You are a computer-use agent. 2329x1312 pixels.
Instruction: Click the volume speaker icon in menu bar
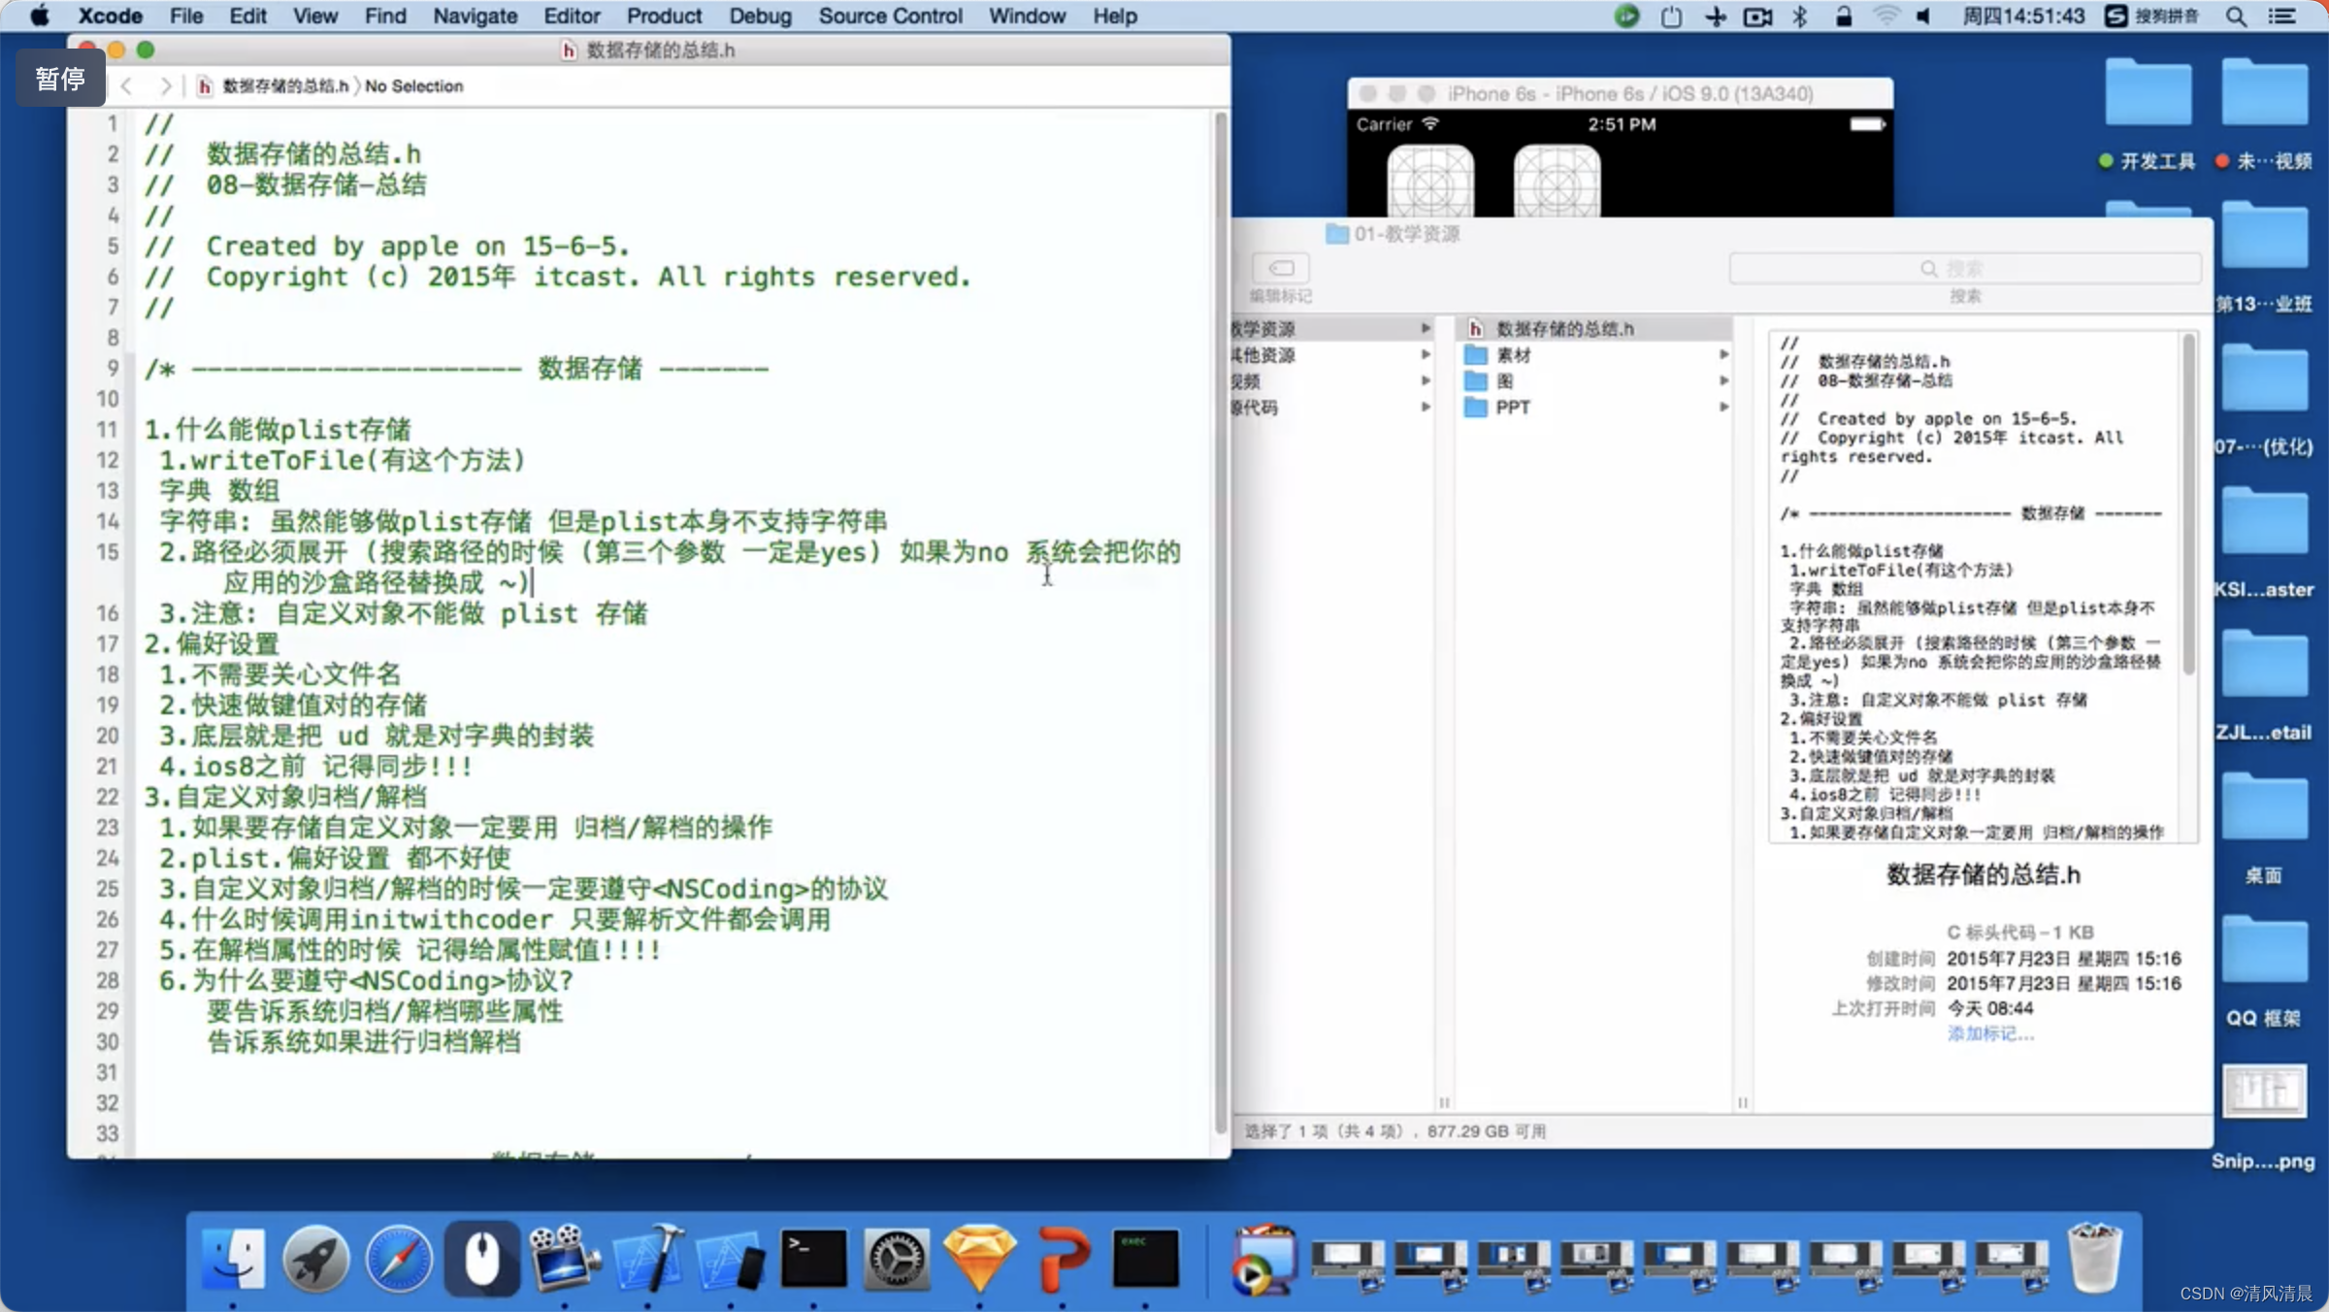[1923, 16]
